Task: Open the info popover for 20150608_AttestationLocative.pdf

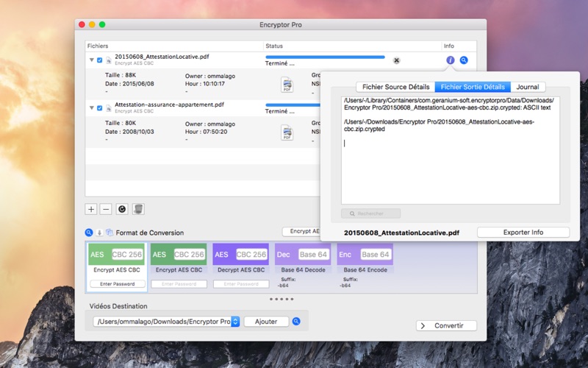Action: [x=450, y=60]
